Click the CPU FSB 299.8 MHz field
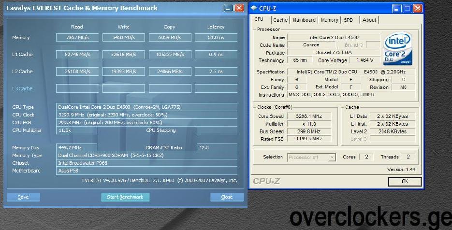This screenshot has height=230, width=452. click(147, 123)
